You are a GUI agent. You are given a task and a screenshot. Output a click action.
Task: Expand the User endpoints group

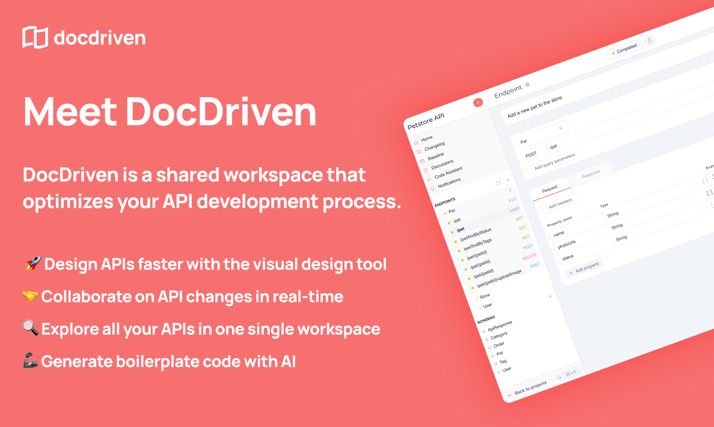click(480, 308)
